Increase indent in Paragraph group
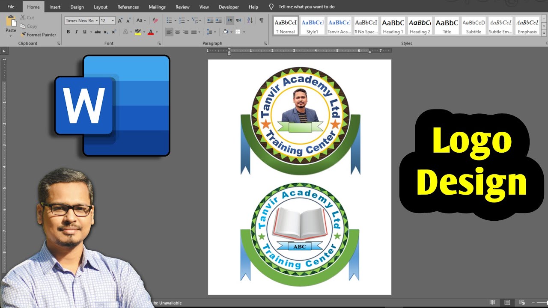 [218, 21]
